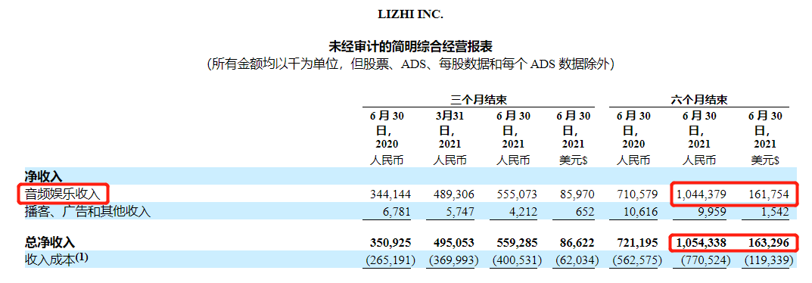Screen dimensions: 812x283
Task: Click the 555,073 quarterly revenue cell
Action: point(518,194)
